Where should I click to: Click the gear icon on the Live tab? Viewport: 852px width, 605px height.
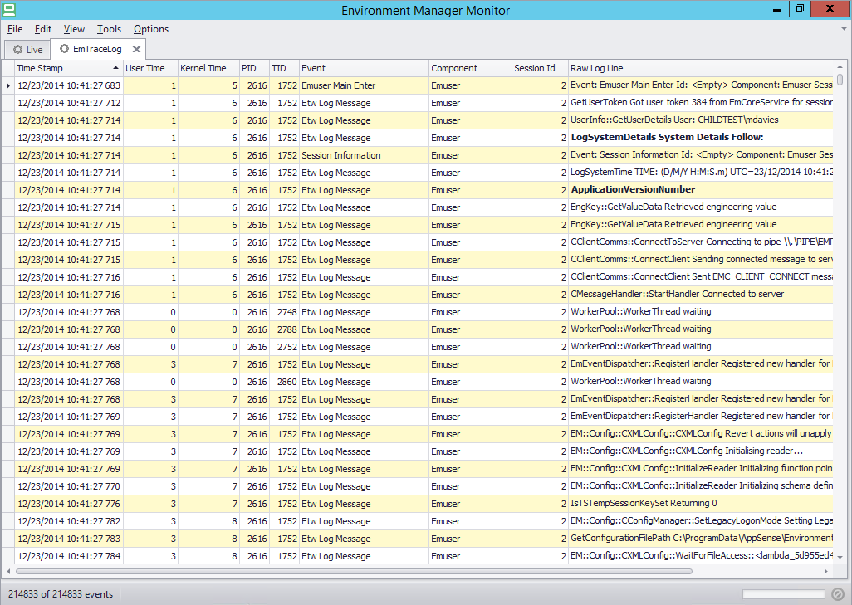[x=17, y=49]
